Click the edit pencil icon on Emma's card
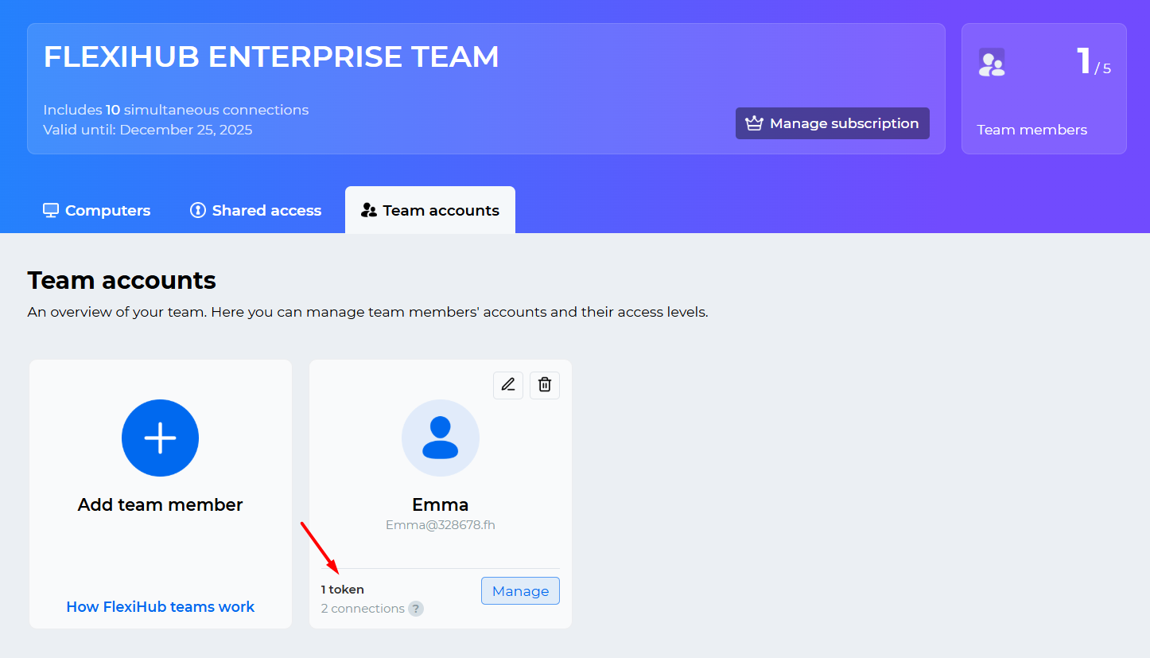Screen dimensions: 1150x658 tap(508, 385)
